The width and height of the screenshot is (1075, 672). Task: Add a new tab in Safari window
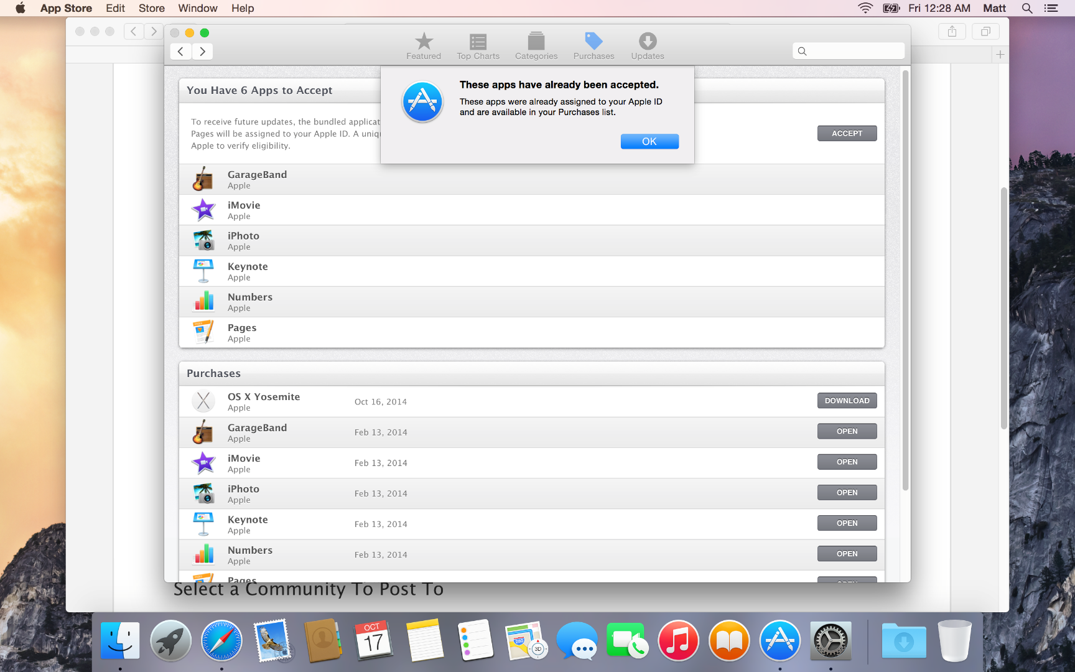[x=1000, y=54]
